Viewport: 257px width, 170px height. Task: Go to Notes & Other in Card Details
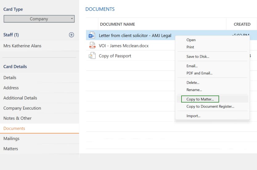[x=18, y=118]
